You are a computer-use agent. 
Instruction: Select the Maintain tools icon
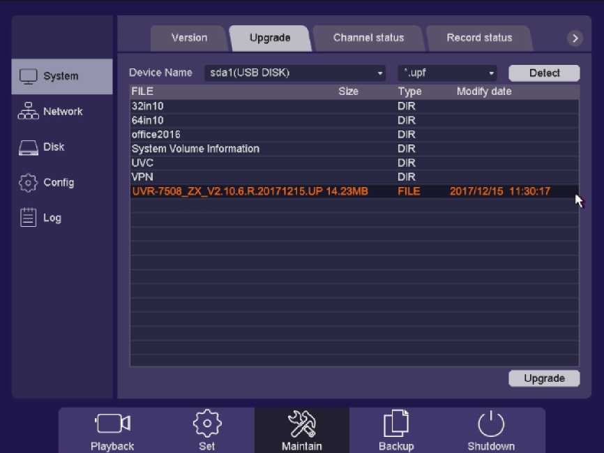302,424
